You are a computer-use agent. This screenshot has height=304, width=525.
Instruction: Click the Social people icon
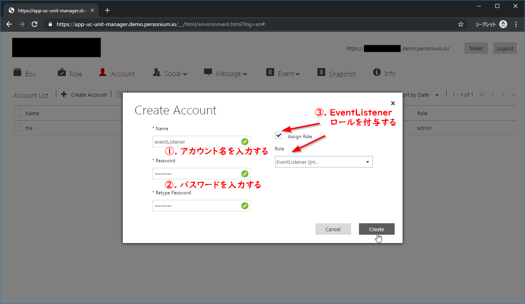157,72
